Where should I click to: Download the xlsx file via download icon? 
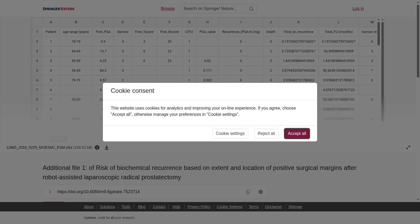pyautogui.click(x=107, y=148)
